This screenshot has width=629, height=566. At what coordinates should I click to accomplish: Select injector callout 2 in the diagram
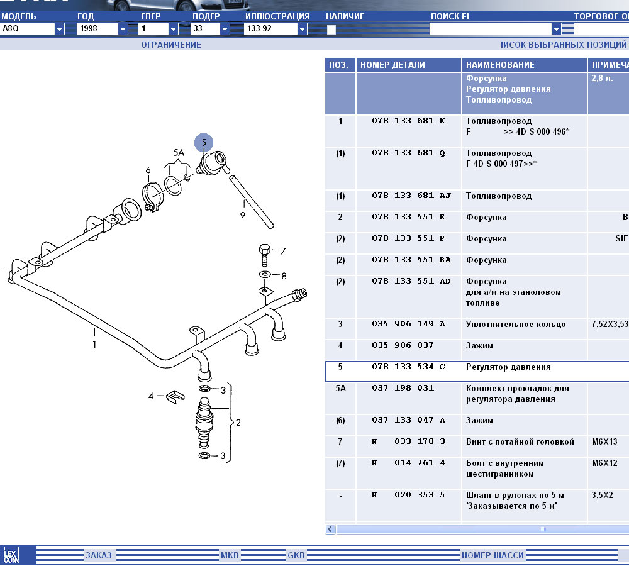point(238,423)
